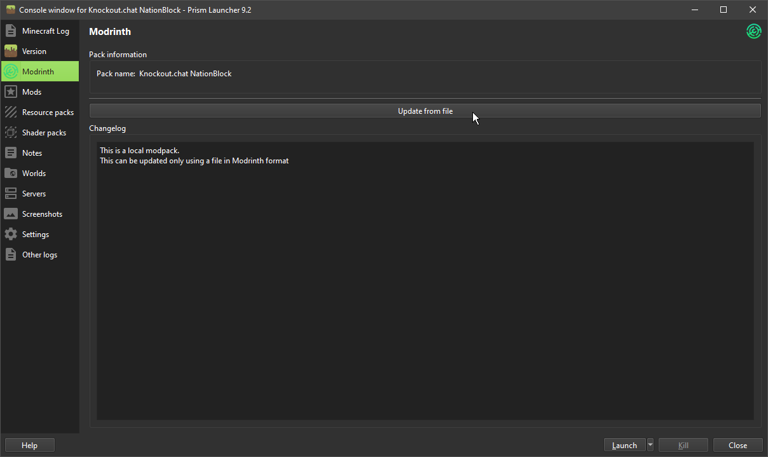Minimize the console window

[x=694, y=10]
